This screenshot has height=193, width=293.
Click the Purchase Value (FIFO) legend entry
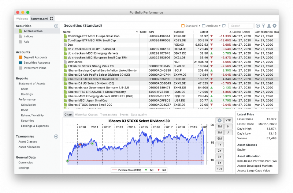click(127, 170)
